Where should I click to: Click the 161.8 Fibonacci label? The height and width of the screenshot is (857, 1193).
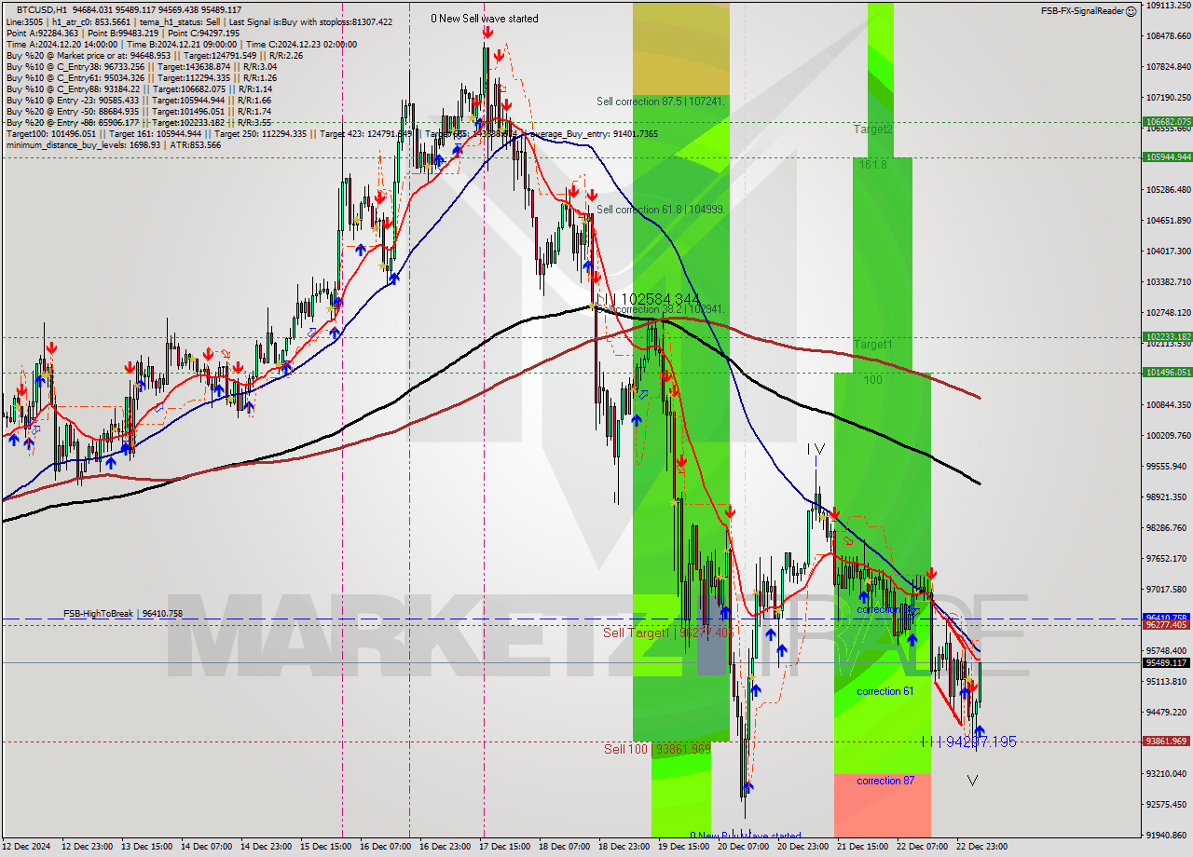tap(872, 164)
